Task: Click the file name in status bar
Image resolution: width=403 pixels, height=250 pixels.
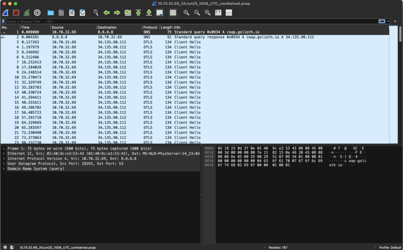Action: click(57, 247)
